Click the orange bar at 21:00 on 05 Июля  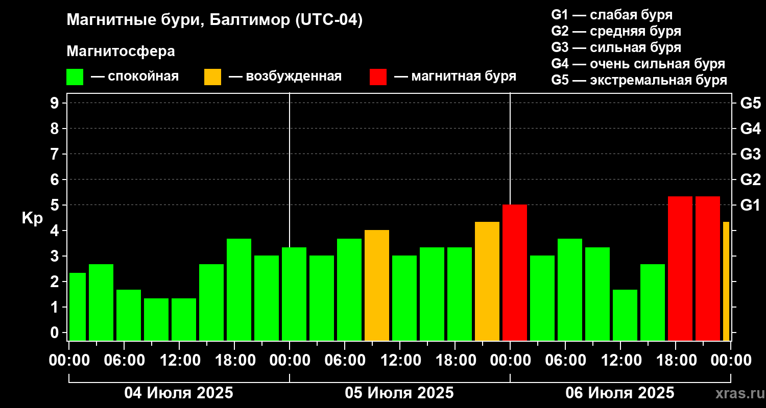click(487, 281)
